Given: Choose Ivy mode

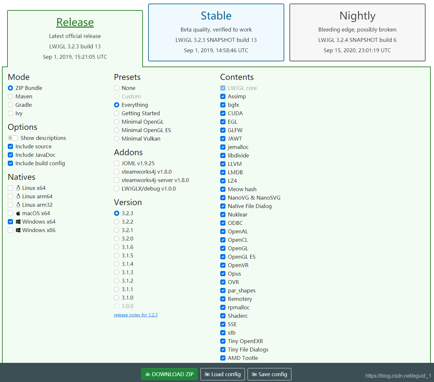Looking at the screenshot, I should tap(10, 113).
